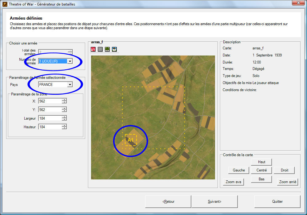
Task: Expand the Pays country dropdown
Action: pos(70,84)
